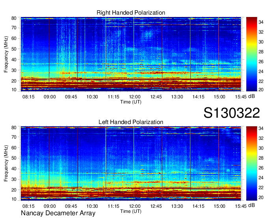The width and height of the screenshot is (268, 218).
Task: Click the "70" frequency tick of Left Handed plot
Action: [14, 137]
